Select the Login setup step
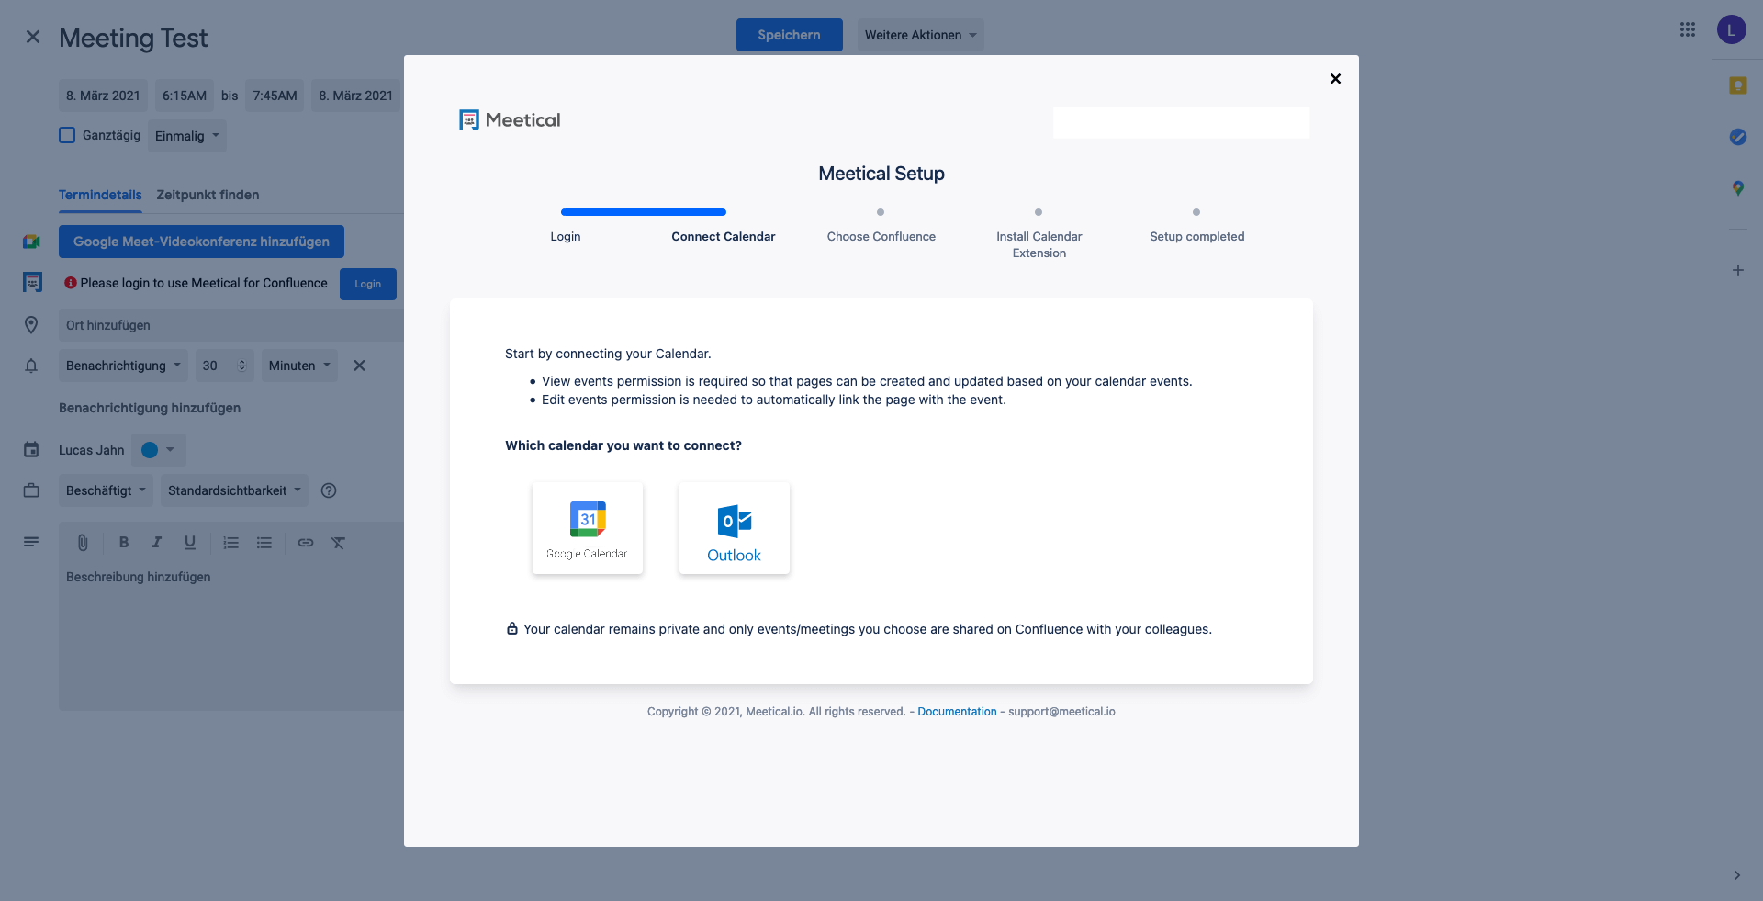The height and width of the screenshot is (901, 1763). [x=566, y=237]
